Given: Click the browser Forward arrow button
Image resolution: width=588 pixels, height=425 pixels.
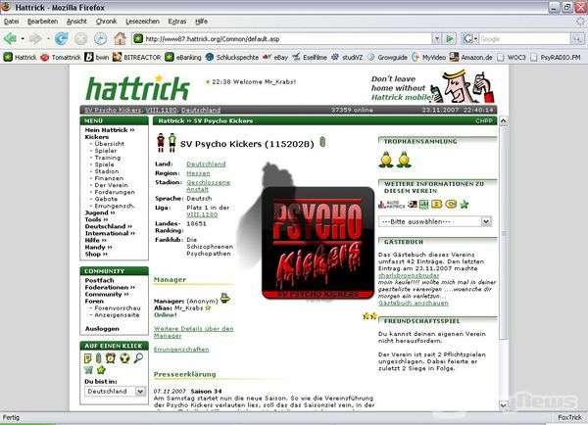Looking at the screenshot, I should point(35,38).
